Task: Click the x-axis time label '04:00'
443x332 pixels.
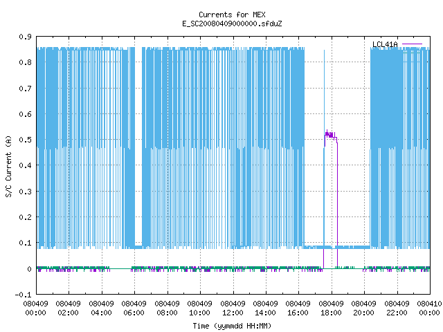Action: (x=101, y=313)
